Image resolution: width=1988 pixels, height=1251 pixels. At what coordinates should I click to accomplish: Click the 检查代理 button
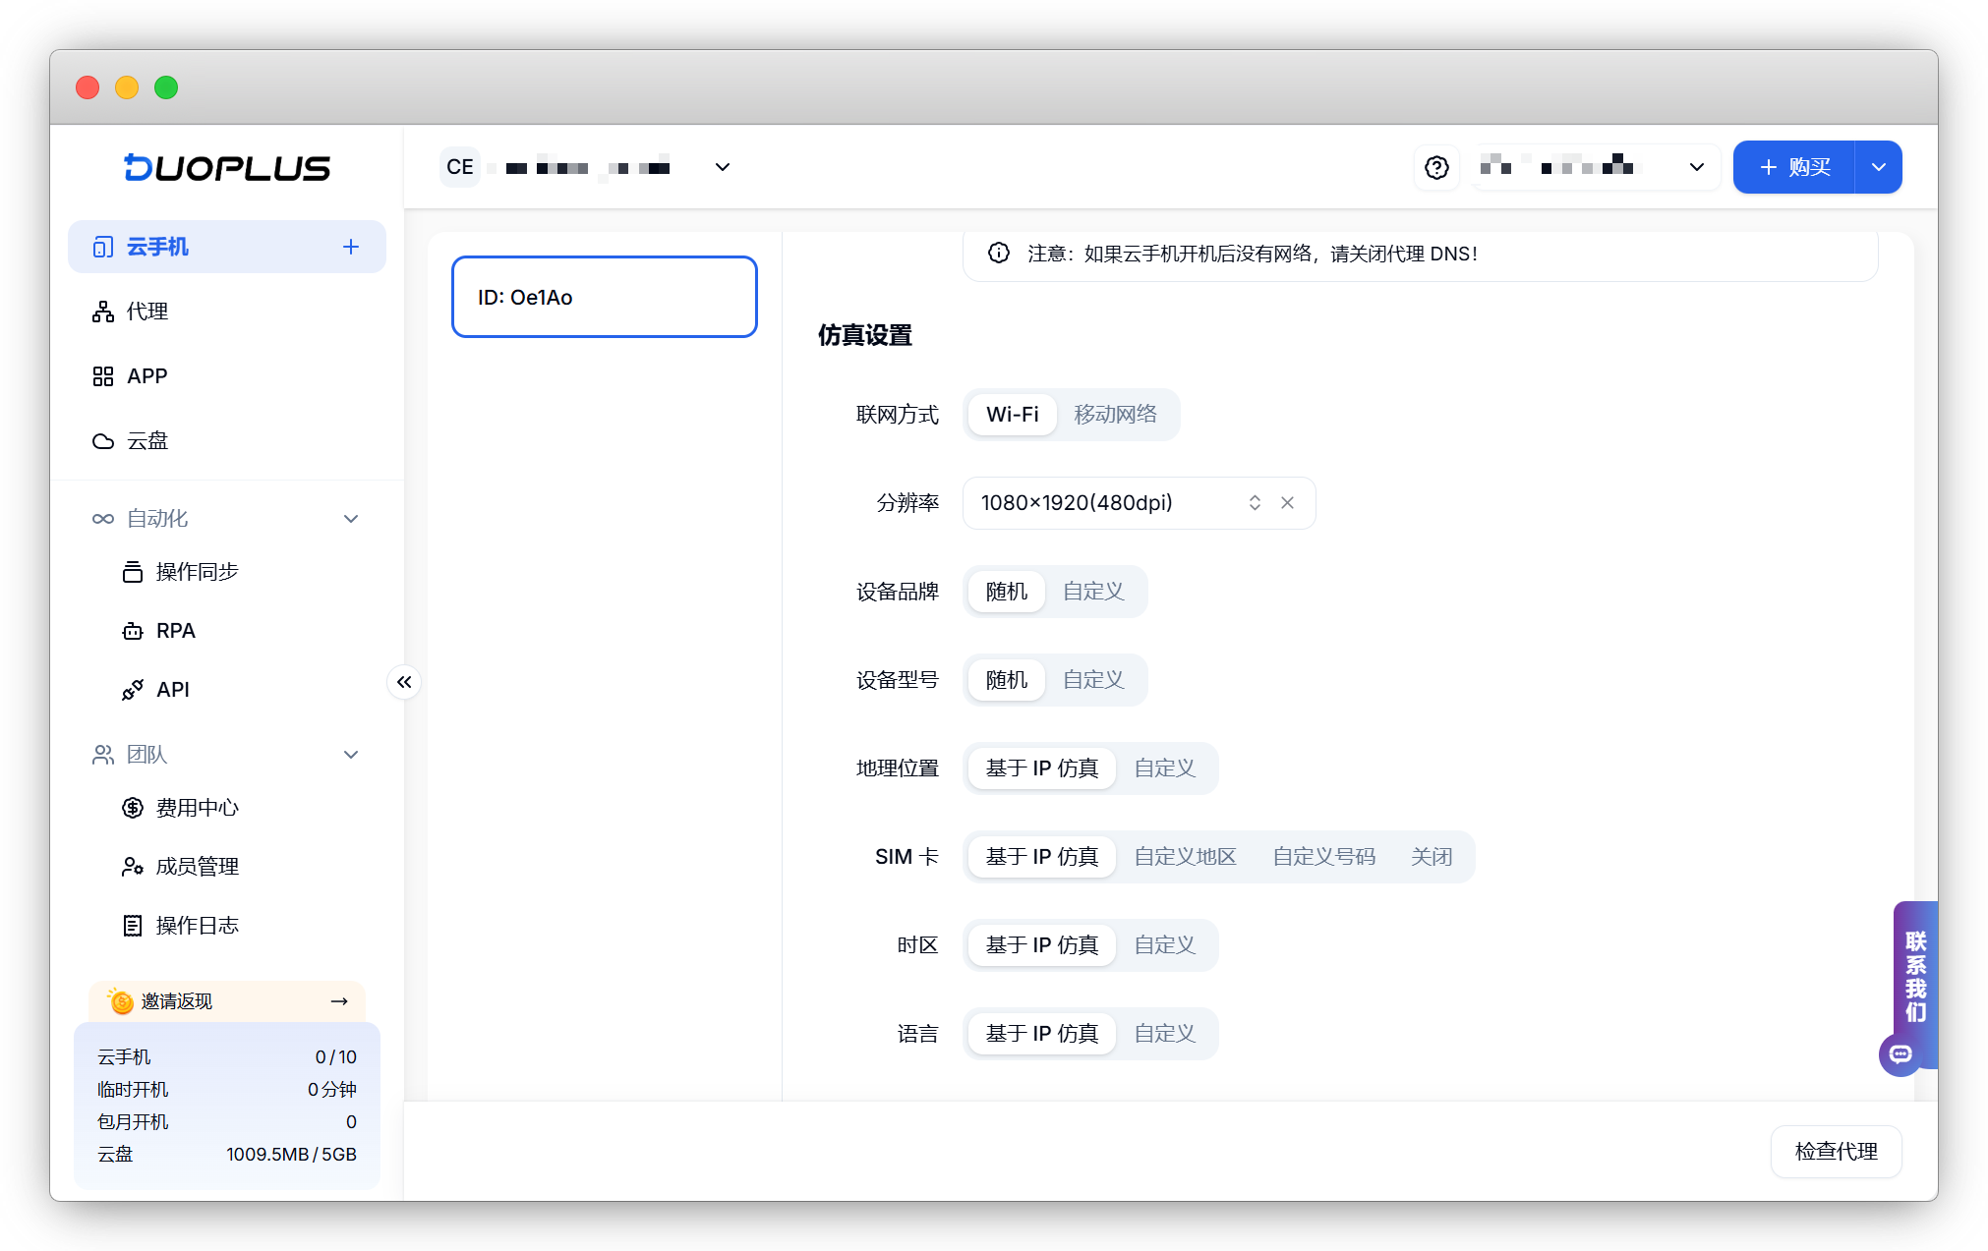point(1835,1151)
